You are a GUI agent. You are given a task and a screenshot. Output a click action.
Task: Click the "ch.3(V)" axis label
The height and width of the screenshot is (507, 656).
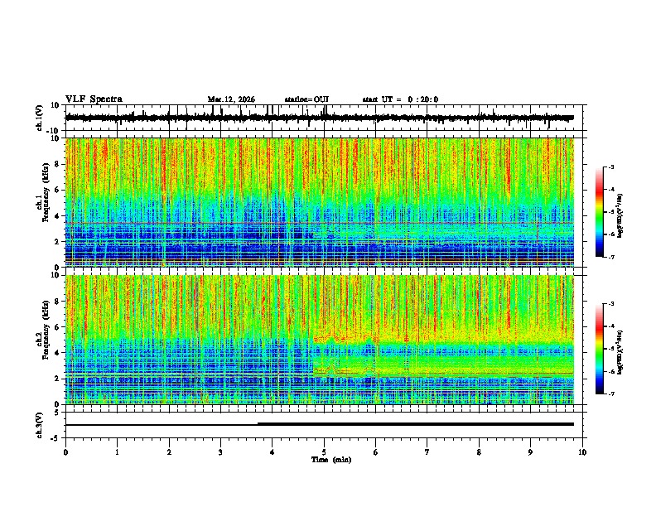40,425
